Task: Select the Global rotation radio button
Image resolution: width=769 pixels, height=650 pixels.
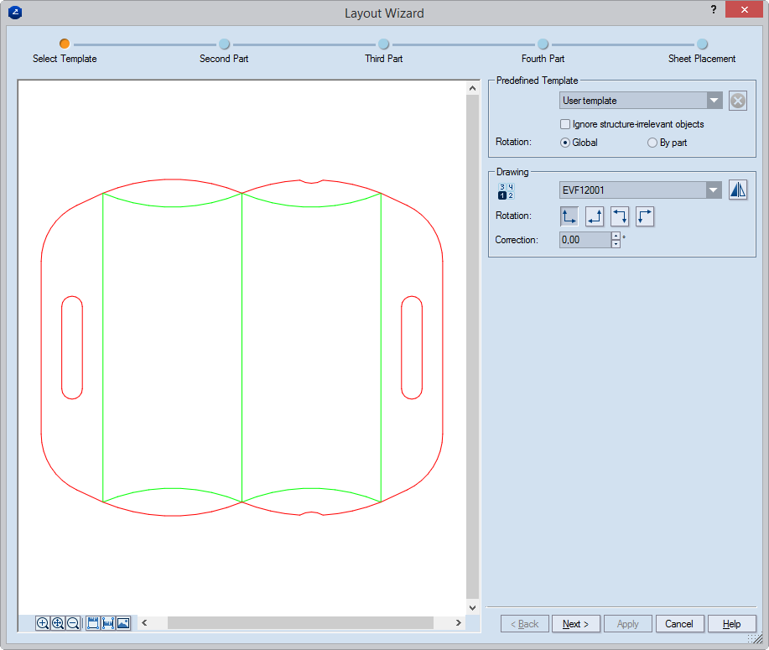Action: pyautogui.click(x=565, y=143)
